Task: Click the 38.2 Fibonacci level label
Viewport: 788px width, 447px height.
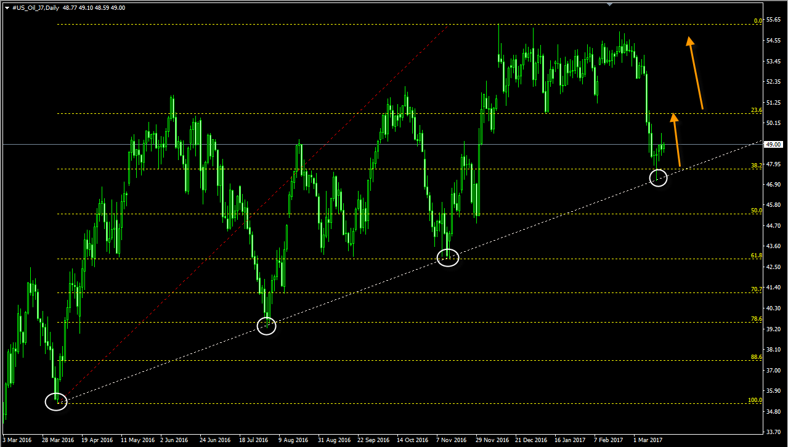Action: tap(757, 166)
